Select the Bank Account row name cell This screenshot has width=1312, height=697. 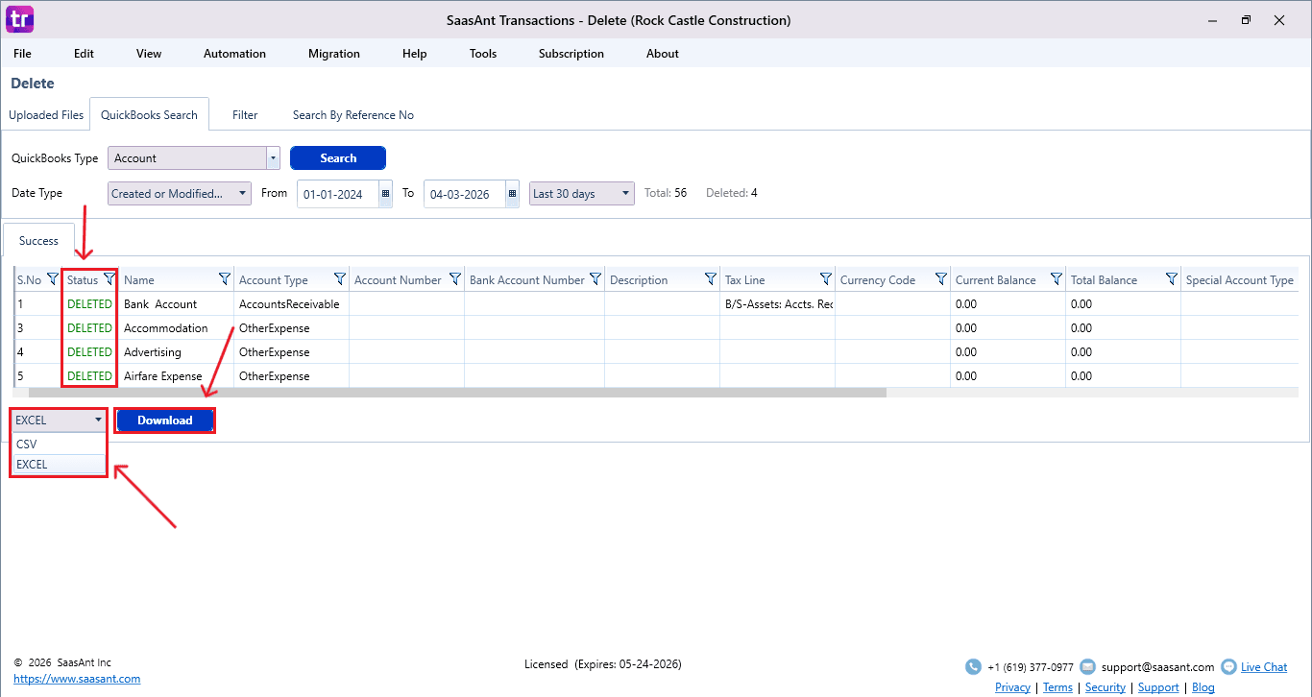178,304
